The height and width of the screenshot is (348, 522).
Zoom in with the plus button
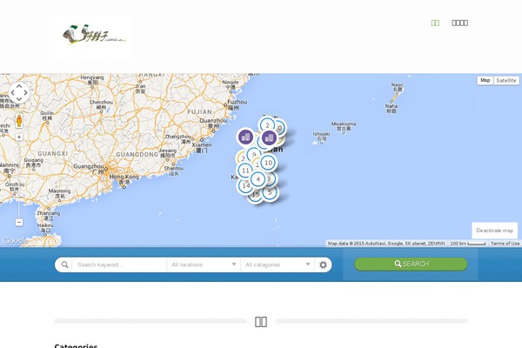point(19,137)
